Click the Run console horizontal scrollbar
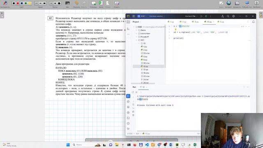 pos(169,131)
